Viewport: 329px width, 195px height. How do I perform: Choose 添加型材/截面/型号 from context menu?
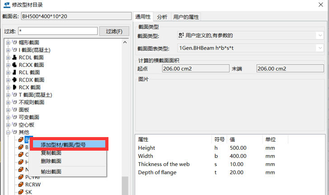point(69,145)
